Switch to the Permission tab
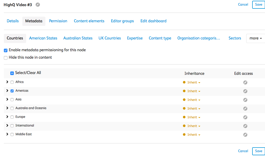This screenshot has height=156, width=265. [58, 21]
